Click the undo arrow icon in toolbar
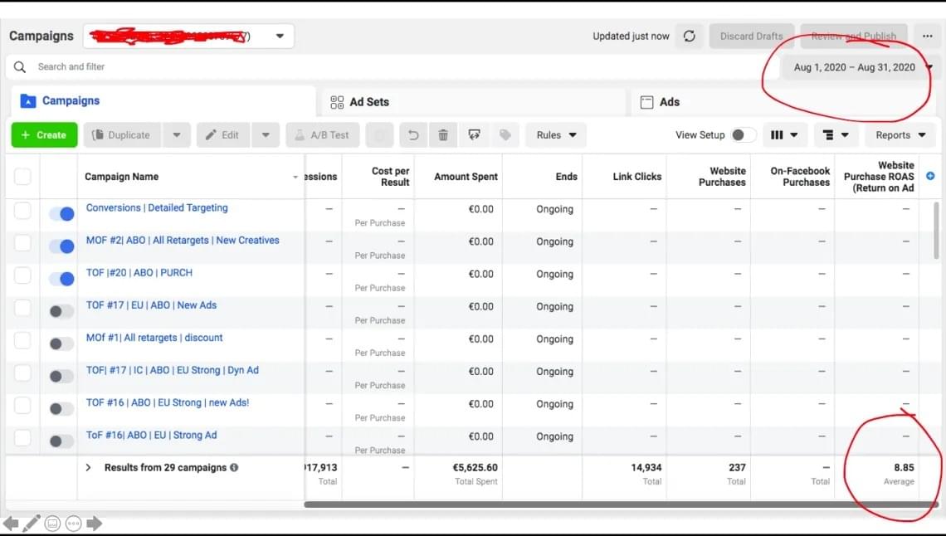The height and width of the screenshot is (536, 946). [x=413, y=135]
